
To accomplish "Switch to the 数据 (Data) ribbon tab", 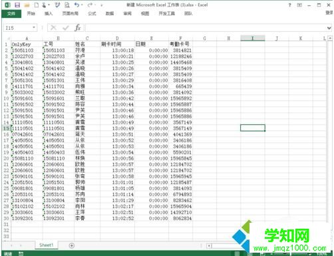I will click(x=110, y=13).
